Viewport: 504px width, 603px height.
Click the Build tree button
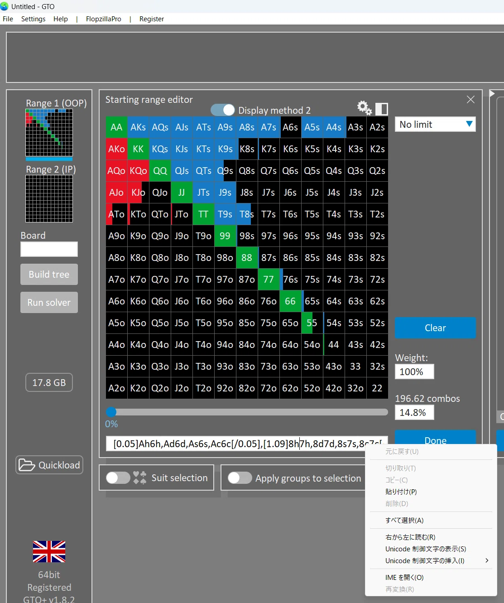[49, 274]
